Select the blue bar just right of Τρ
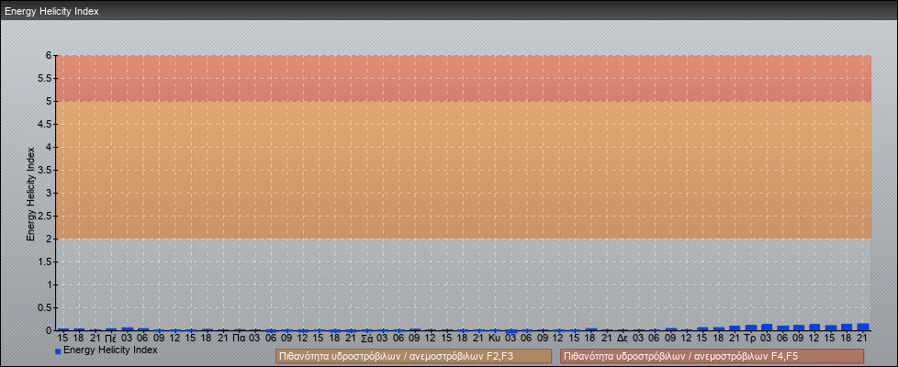898x367 pixels. tap(767, 327)
